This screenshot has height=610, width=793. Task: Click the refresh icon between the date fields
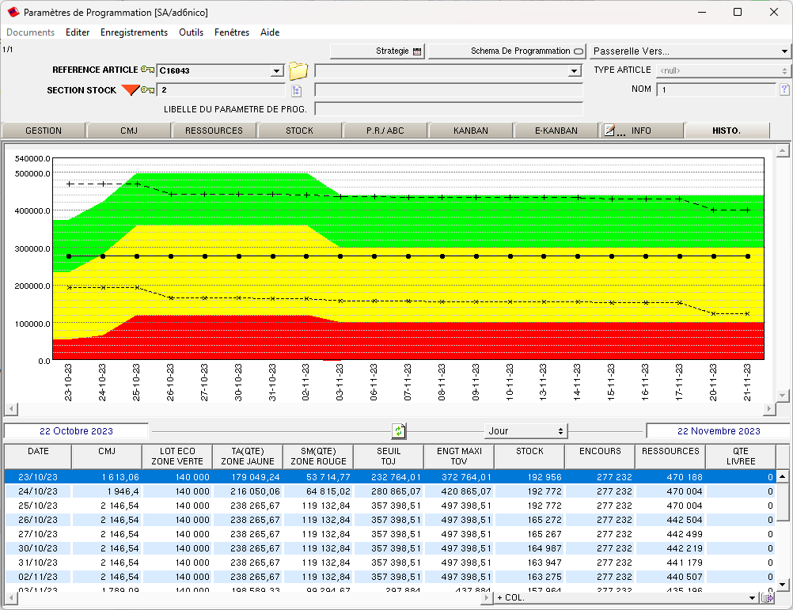tap(399, 431)
